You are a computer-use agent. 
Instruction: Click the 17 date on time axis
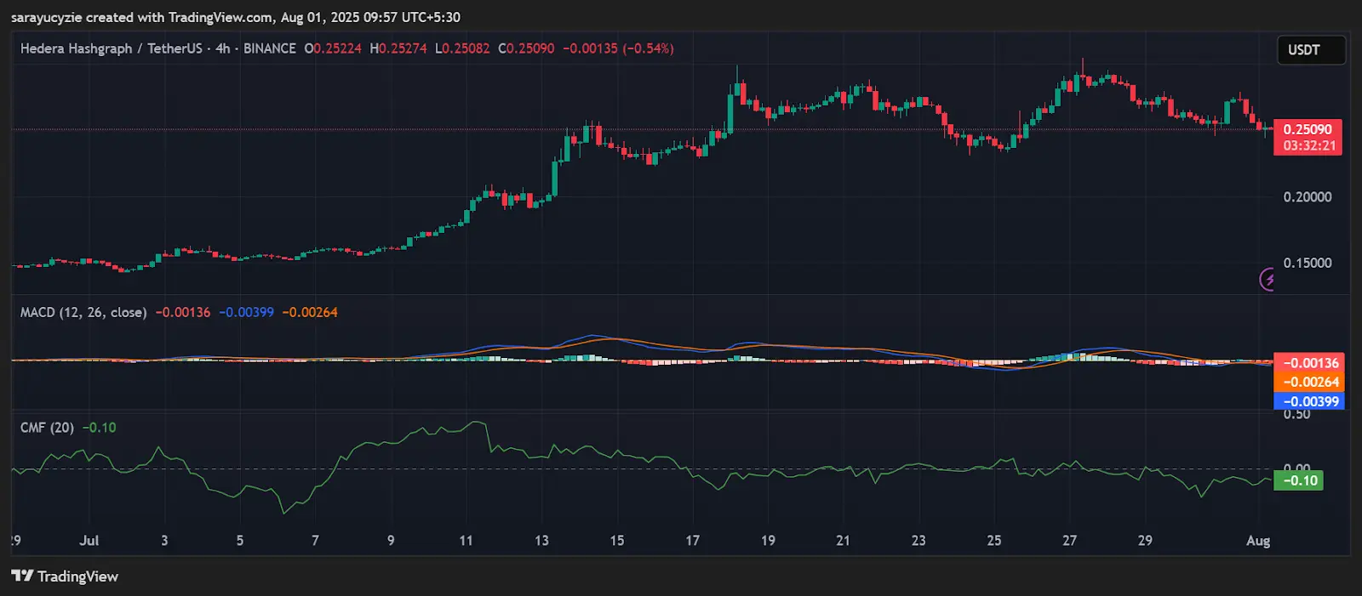pyautogui.click(x=693, y=541)
